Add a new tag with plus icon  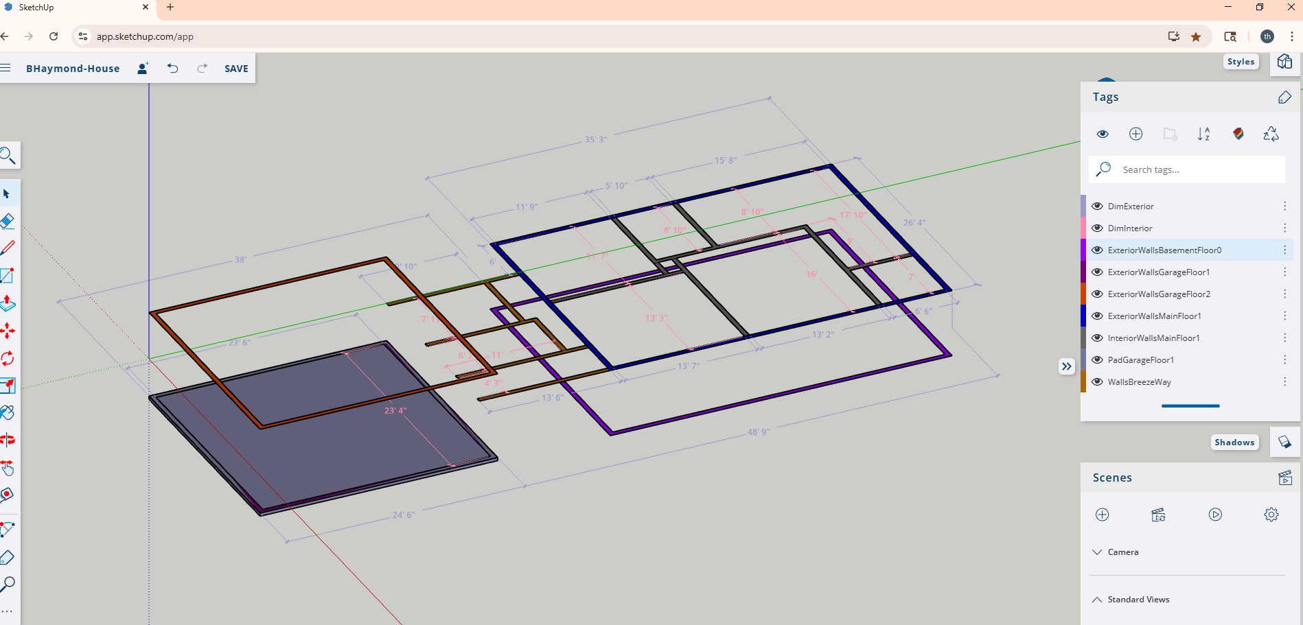[x=1136, y=134]
